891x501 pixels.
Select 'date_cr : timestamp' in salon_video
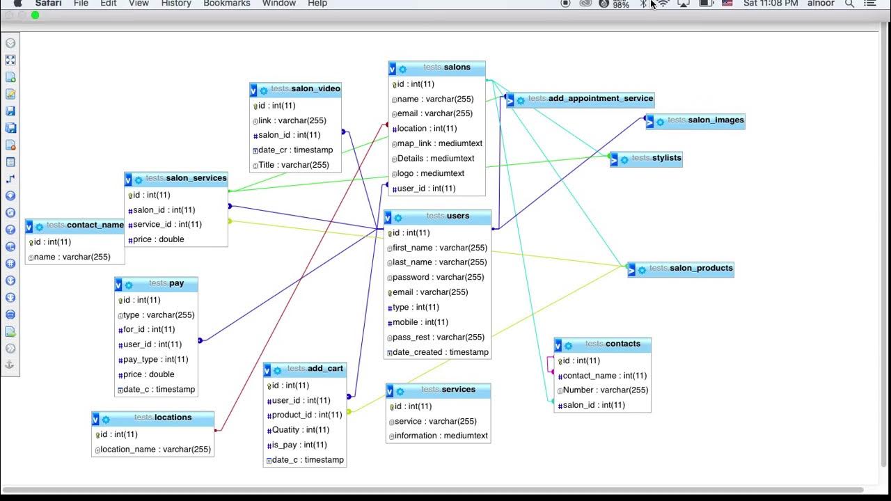point(295,150)
